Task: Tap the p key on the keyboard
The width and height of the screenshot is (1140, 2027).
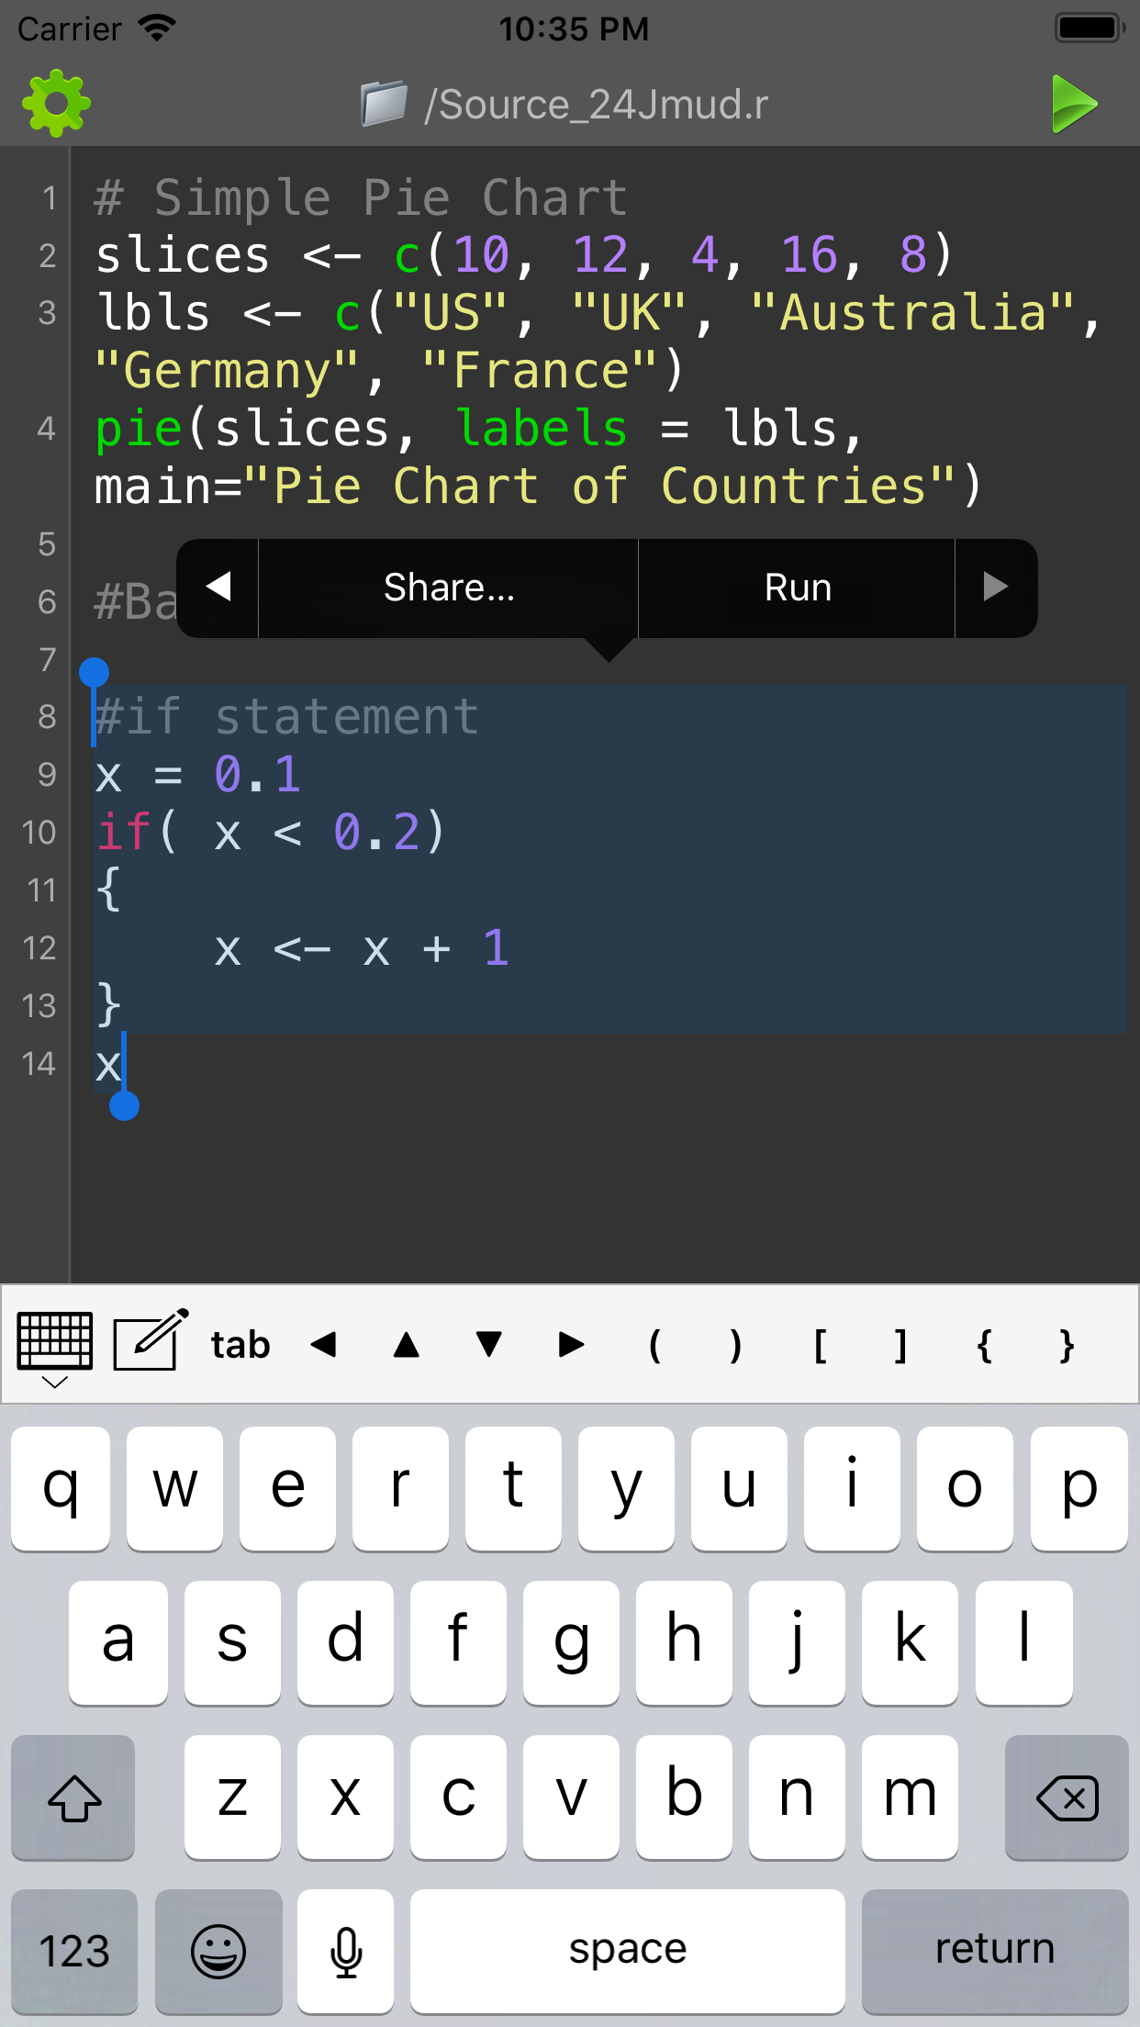Action: [x=1079, y=1488]
